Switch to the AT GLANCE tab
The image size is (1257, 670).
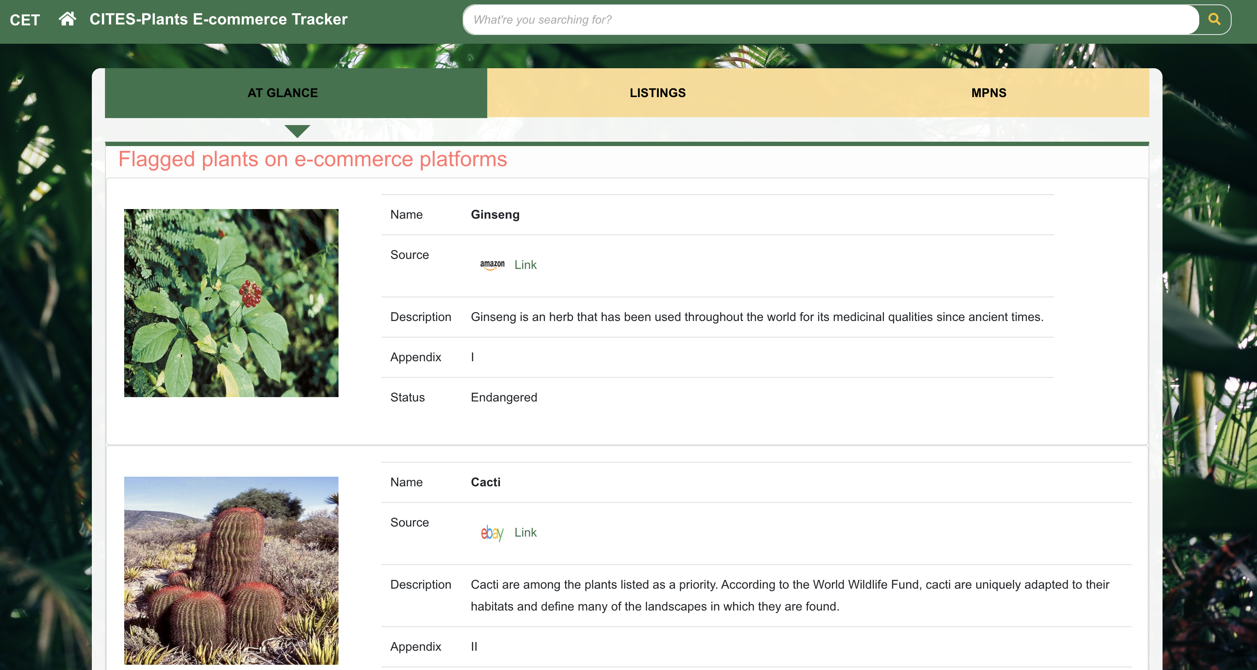[283, 93]
